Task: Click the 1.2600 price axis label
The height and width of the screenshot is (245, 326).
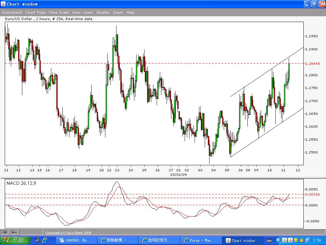Action: point(311,126)
